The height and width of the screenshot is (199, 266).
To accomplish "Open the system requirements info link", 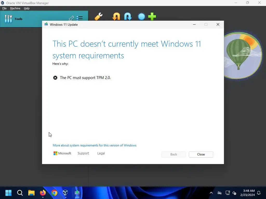I will pyautogui.click(x=95, y=145).
